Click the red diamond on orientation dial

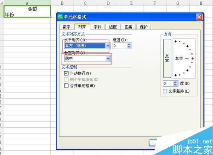coord(193,58)
